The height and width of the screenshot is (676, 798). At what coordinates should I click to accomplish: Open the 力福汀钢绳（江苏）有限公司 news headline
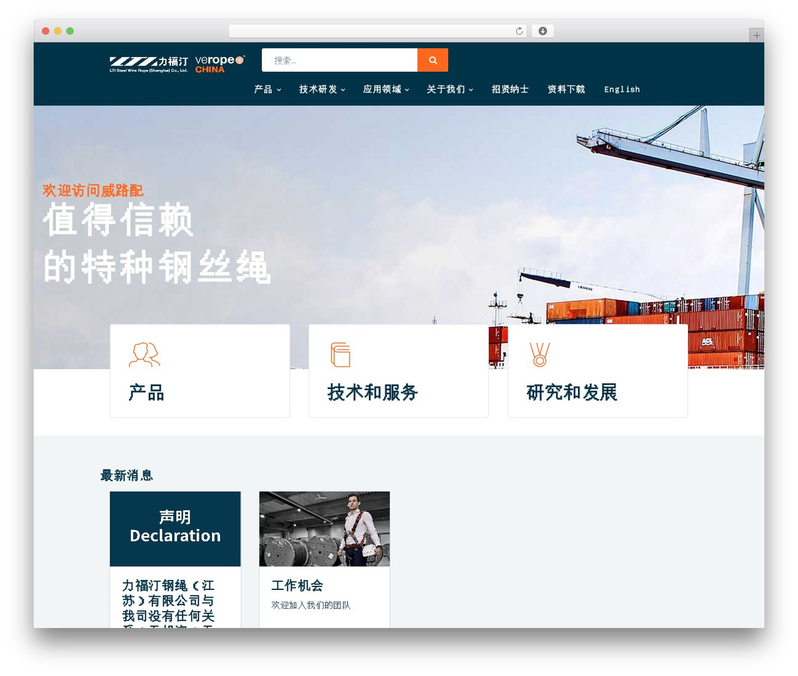coord(168,602)
